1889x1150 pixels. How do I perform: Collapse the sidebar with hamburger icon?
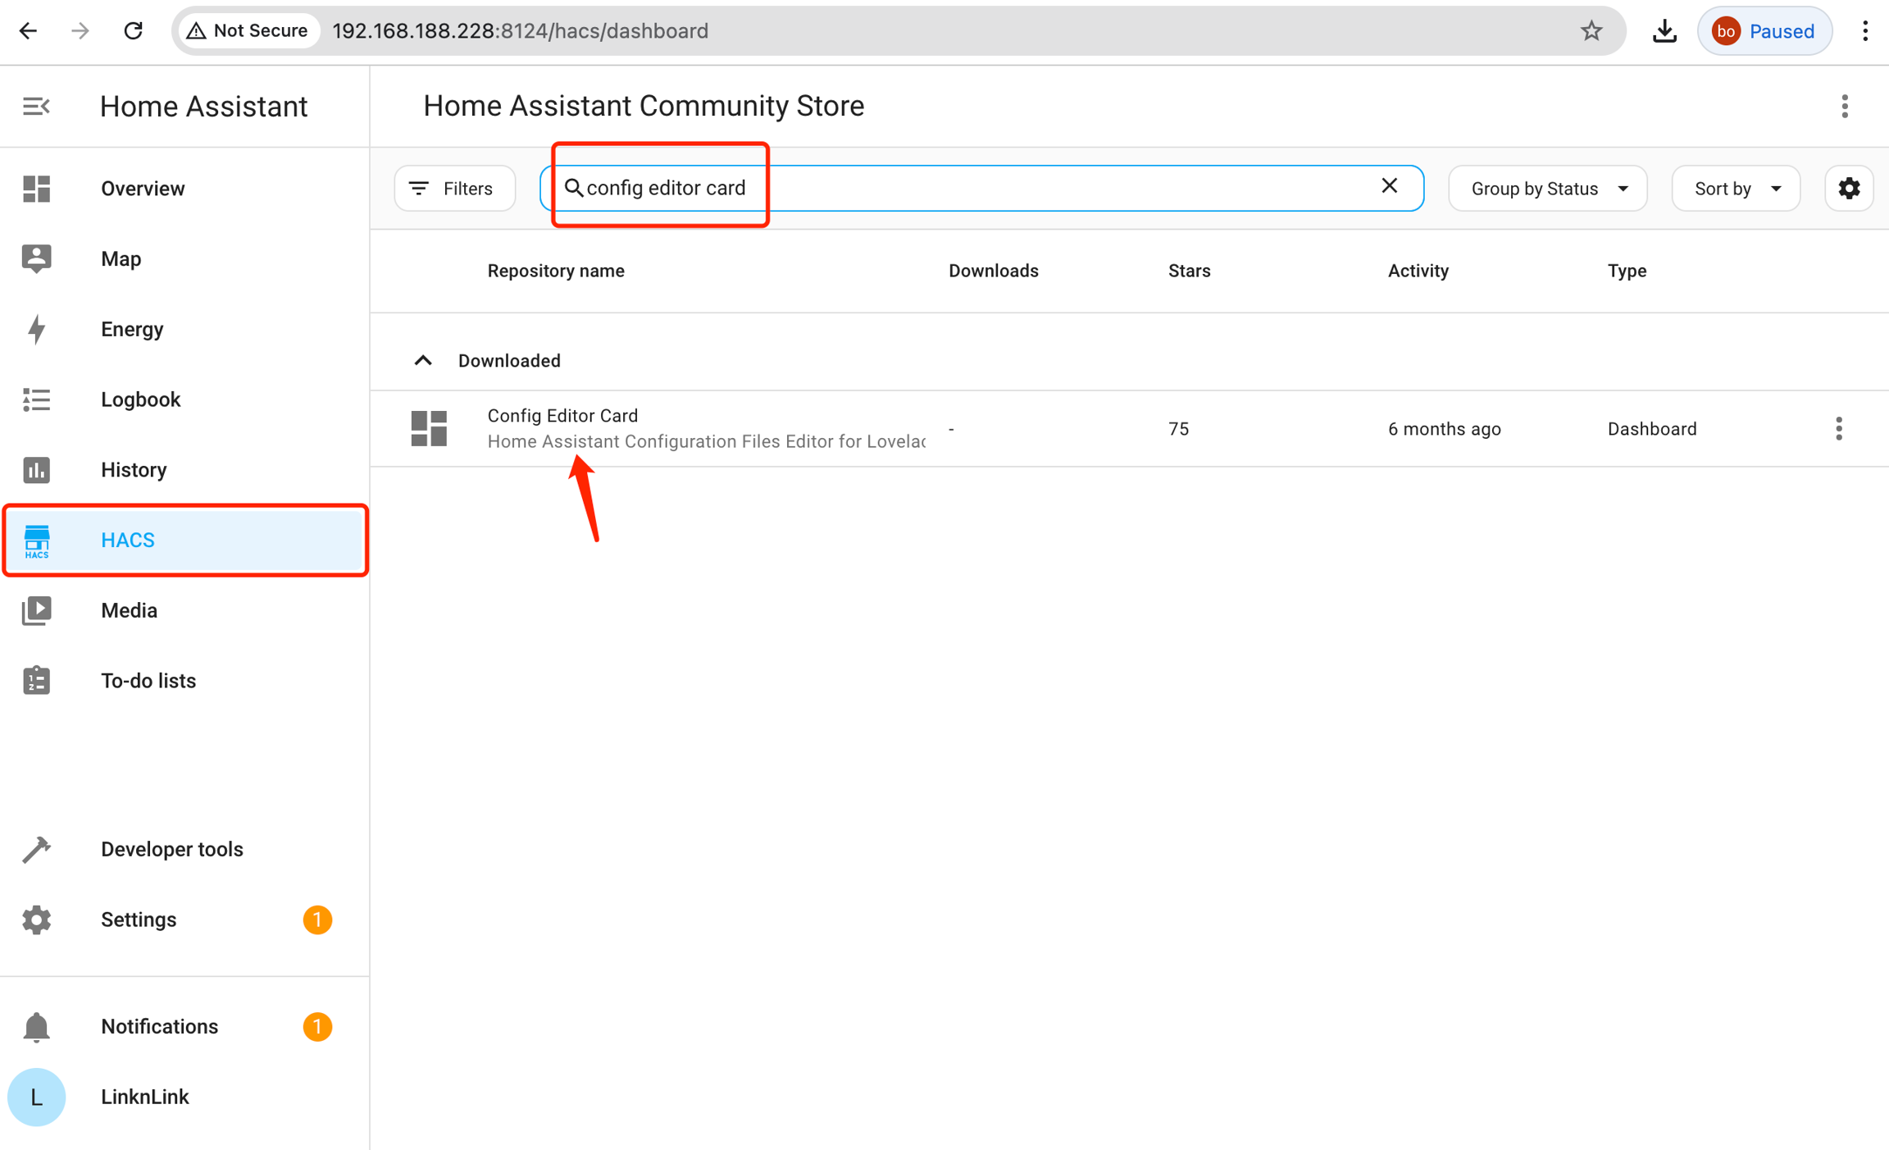36,106
